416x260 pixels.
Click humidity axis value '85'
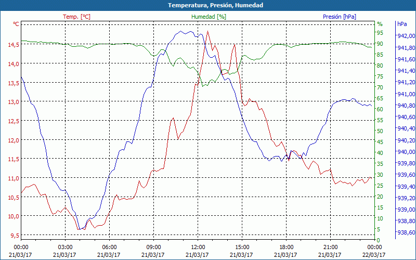(380, 55)
